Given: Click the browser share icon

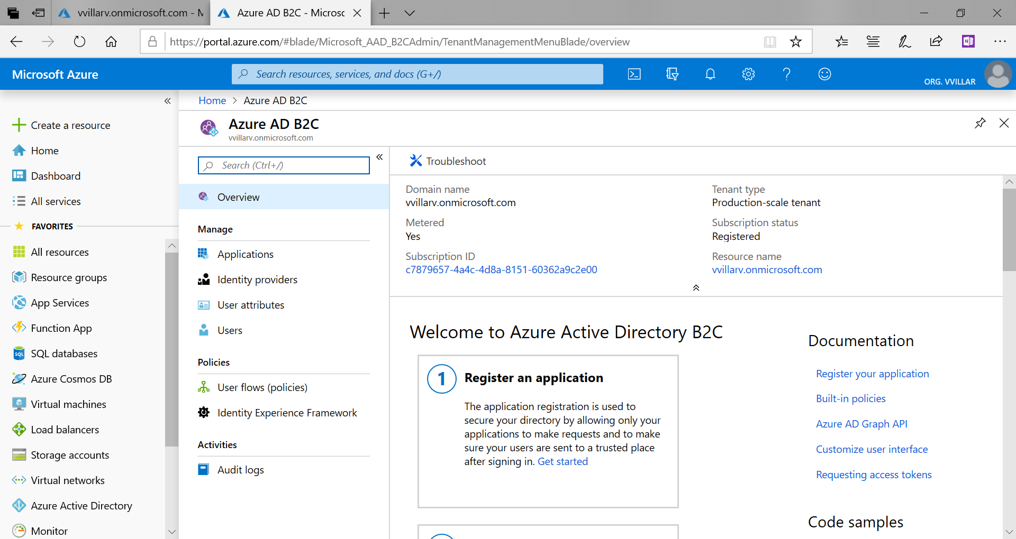Looking at the screenshot, I should tap(936, 41).
